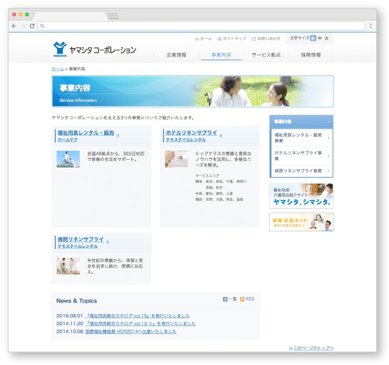Open the 企業情報 navigation tab
The height and width of the screenshot is (365, 389).
[176, 55]
